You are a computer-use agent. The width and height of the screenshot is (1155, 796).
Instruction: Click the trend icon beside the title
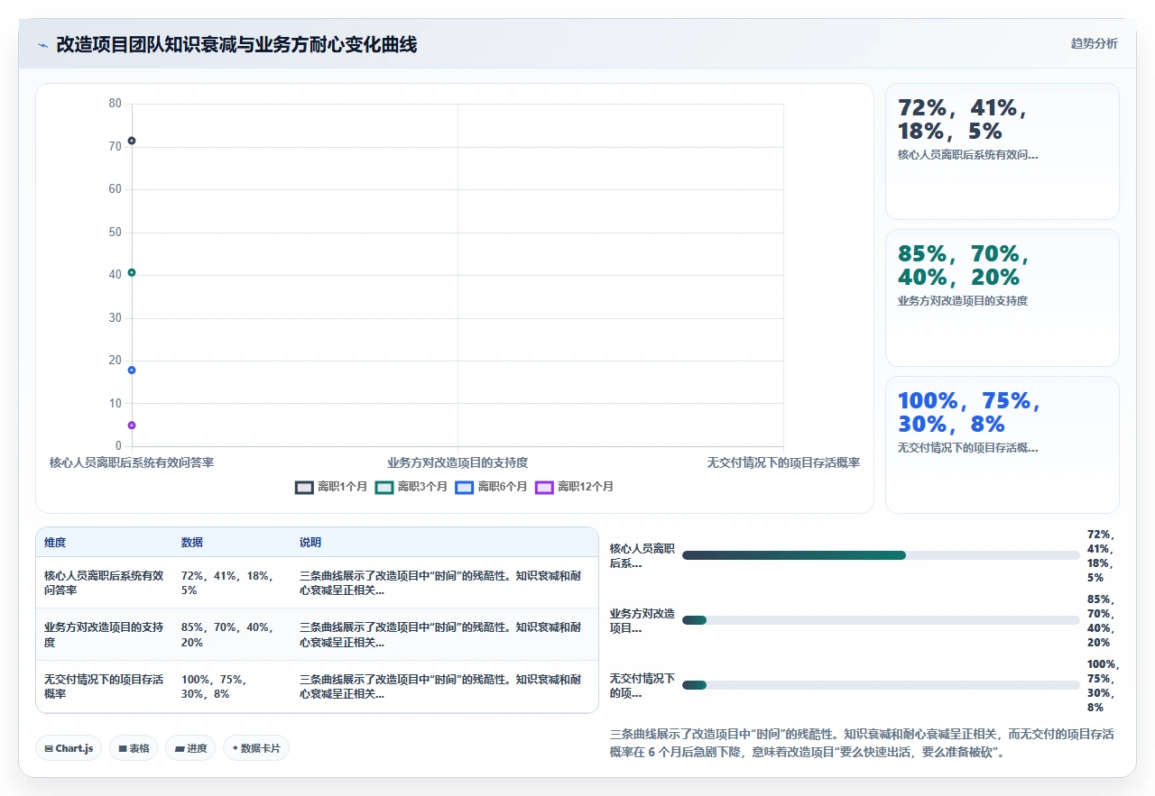(x=42, y=45)
